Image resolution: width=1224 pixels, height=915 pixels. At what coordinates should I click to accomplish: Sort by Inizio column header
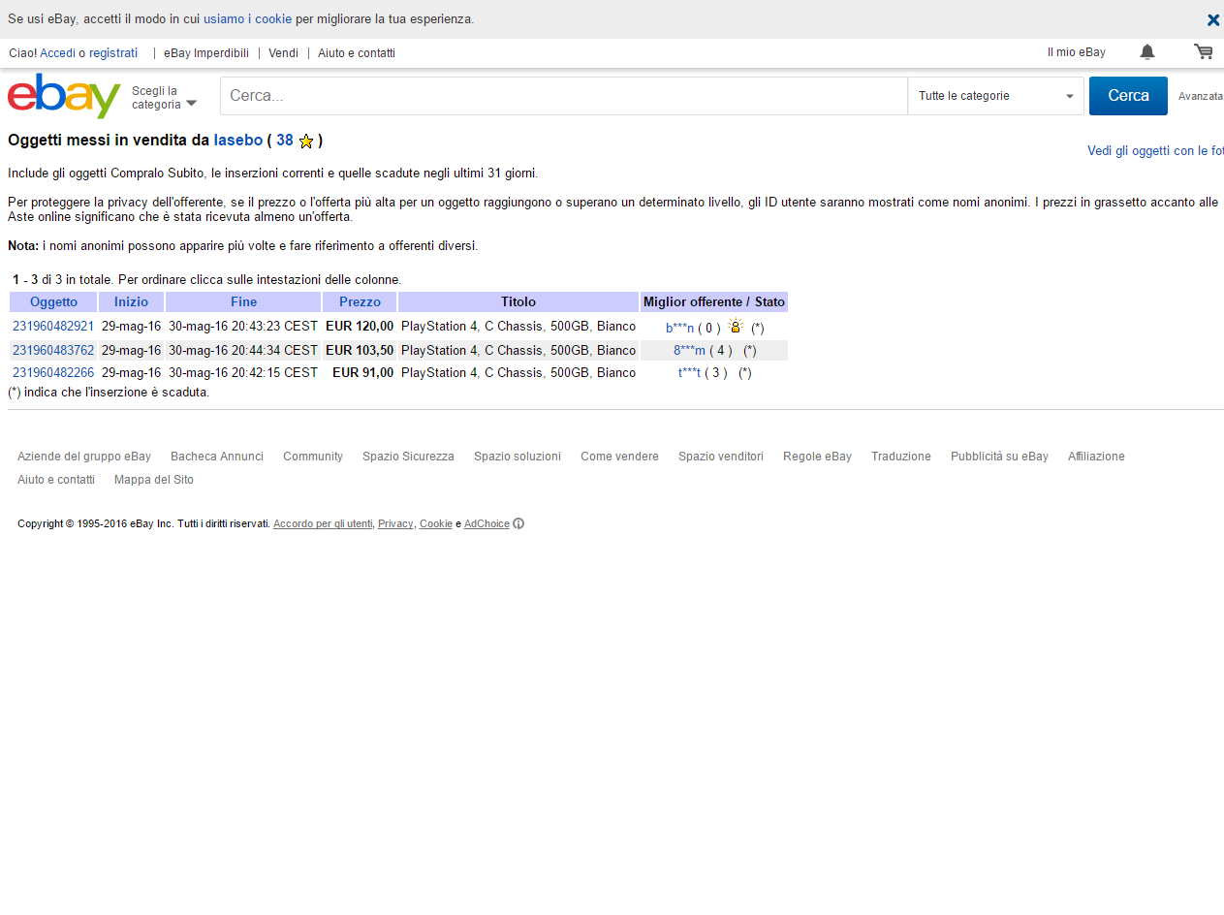pyautogui.click(x=132, y=302)
